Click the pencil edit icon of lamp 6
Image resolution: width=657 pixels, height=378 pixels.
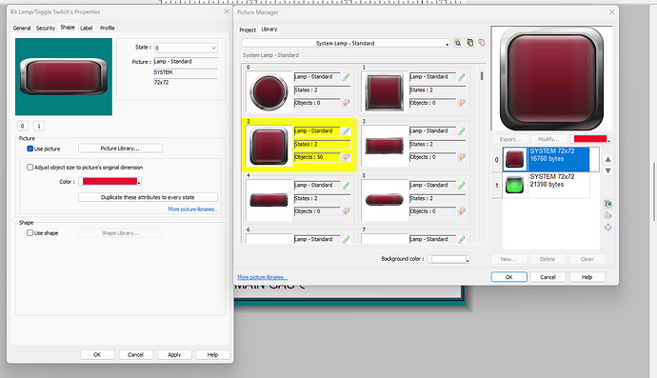tap(346, 239)
